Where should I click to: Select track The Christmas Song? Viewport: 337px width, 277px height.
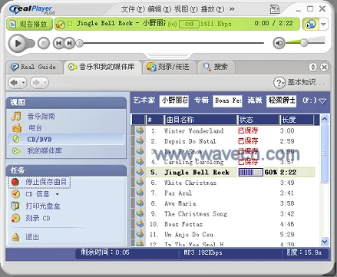point(196,214)
